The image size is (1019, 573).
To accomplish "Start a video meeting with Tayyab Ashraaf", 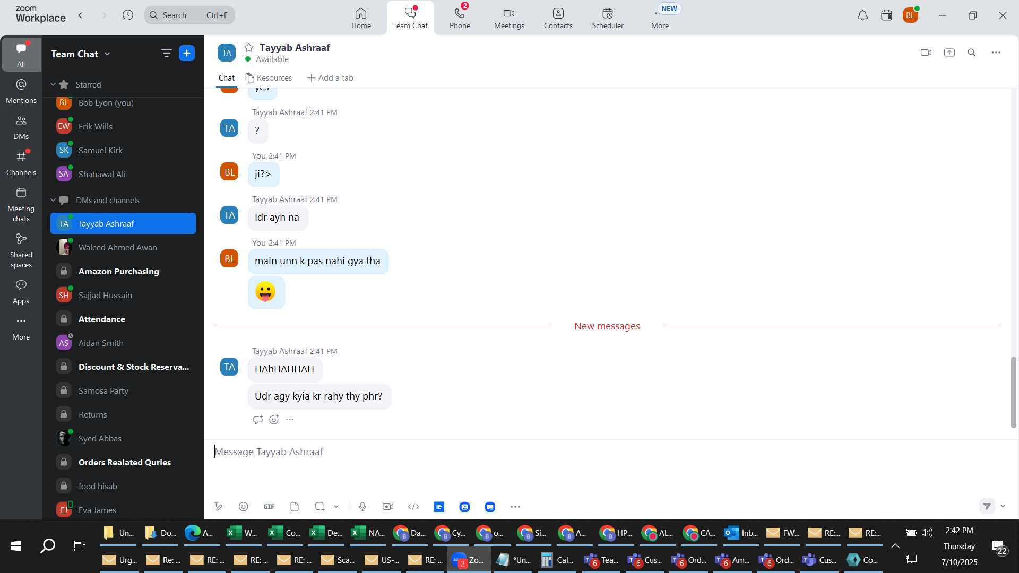I will coord(926,53).
